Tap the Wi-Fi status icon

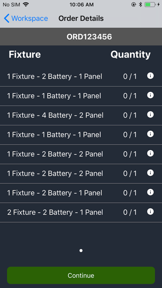coord(26,5)
